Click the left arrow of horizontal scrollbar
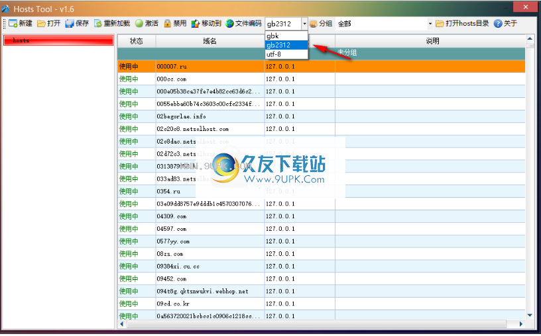The image size is (541, 336). [121, 324]
